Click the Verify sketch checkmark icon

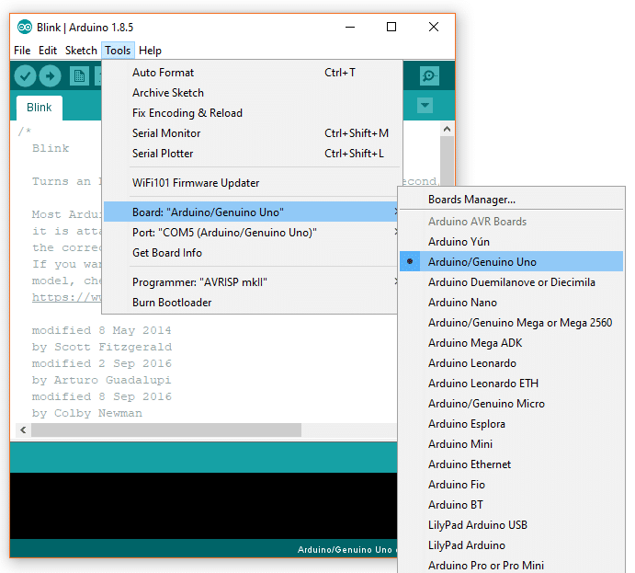coord(26,76)
